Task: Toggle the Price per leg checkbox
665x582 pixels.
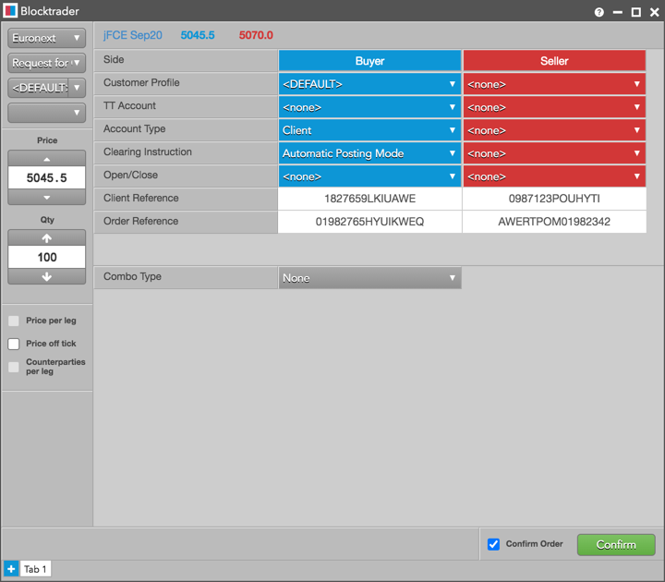Action: (14, 321)
